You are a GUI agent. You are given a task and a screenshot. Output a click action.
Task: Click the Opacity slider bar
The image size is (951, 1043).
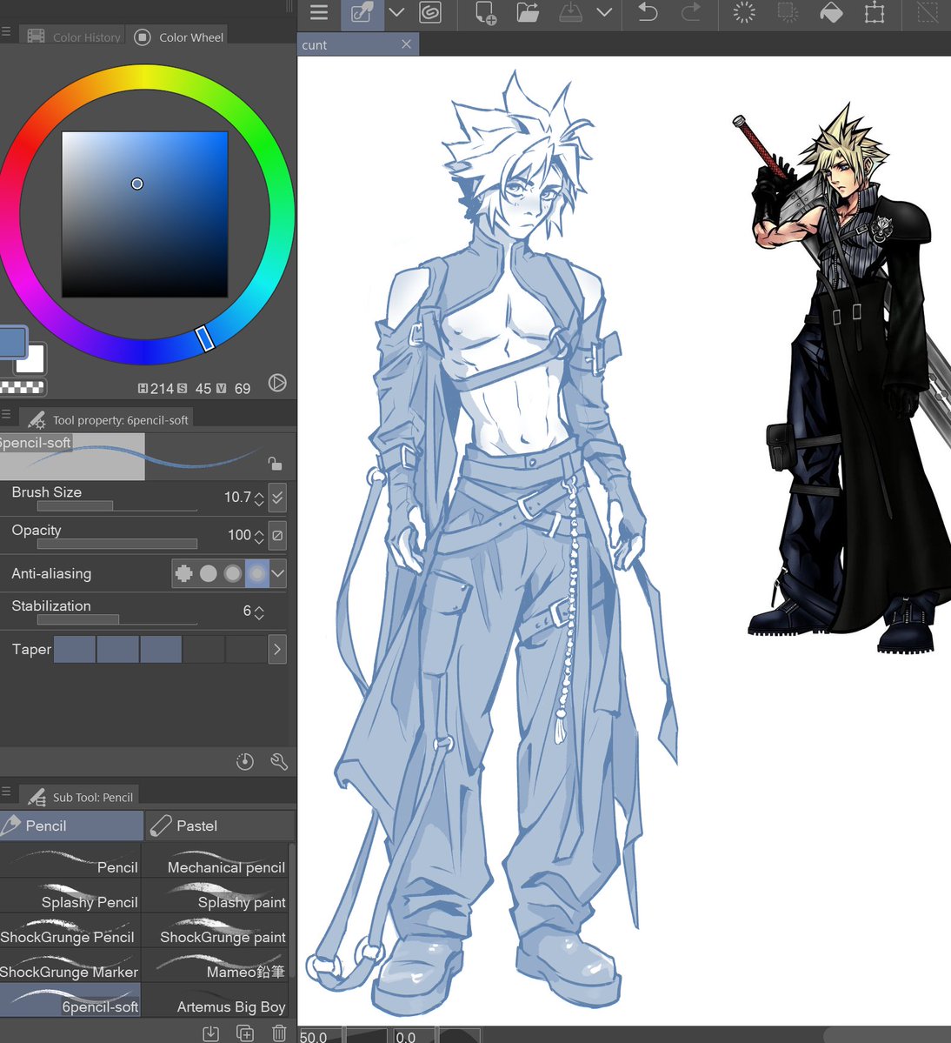[117, 544]
